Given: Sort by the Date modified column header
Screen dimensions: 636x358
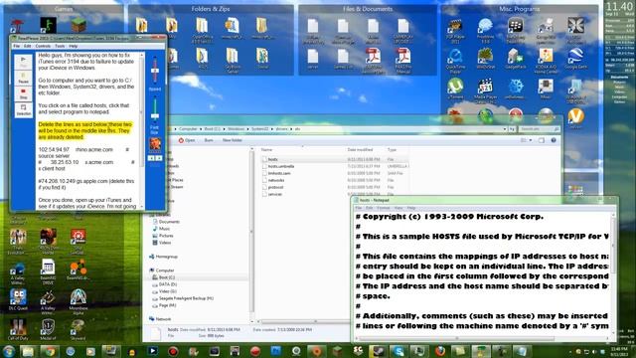Looking at the screenshot, I should pos(360,150).
